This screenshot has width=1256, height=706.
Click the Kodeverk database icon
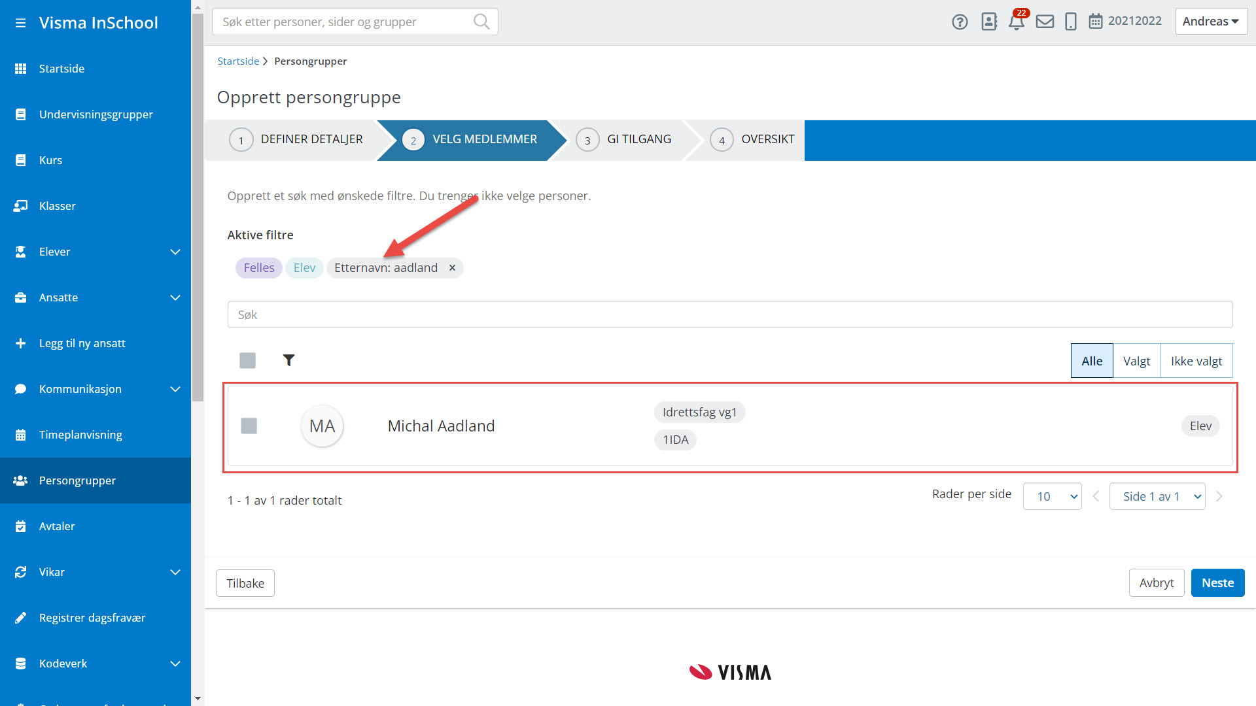coord(20,664)
